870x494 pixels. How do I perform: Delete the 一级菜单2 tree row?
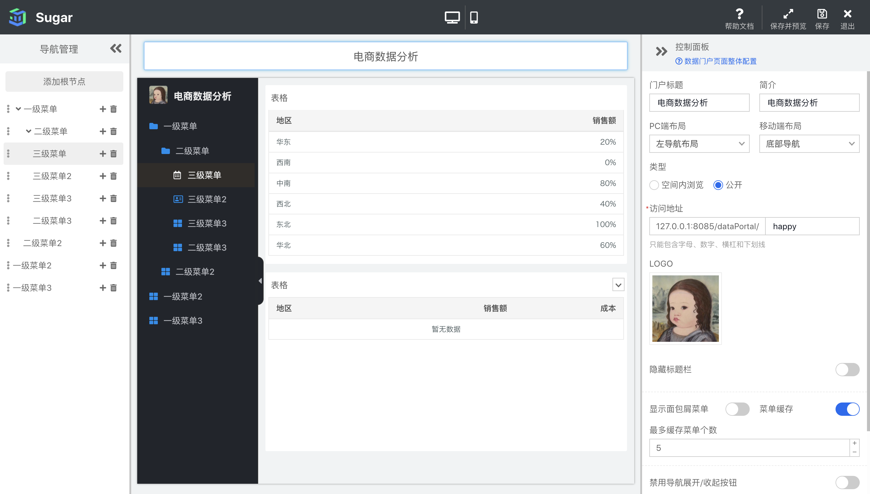pos(113,265)
